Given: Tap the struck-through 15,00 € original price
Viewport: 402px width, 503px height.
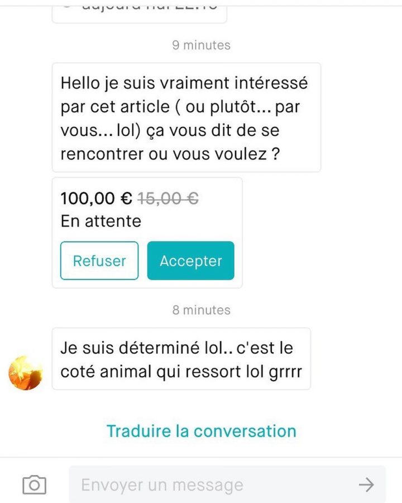Looking at the screenshot, I should (x=168, y=198).
